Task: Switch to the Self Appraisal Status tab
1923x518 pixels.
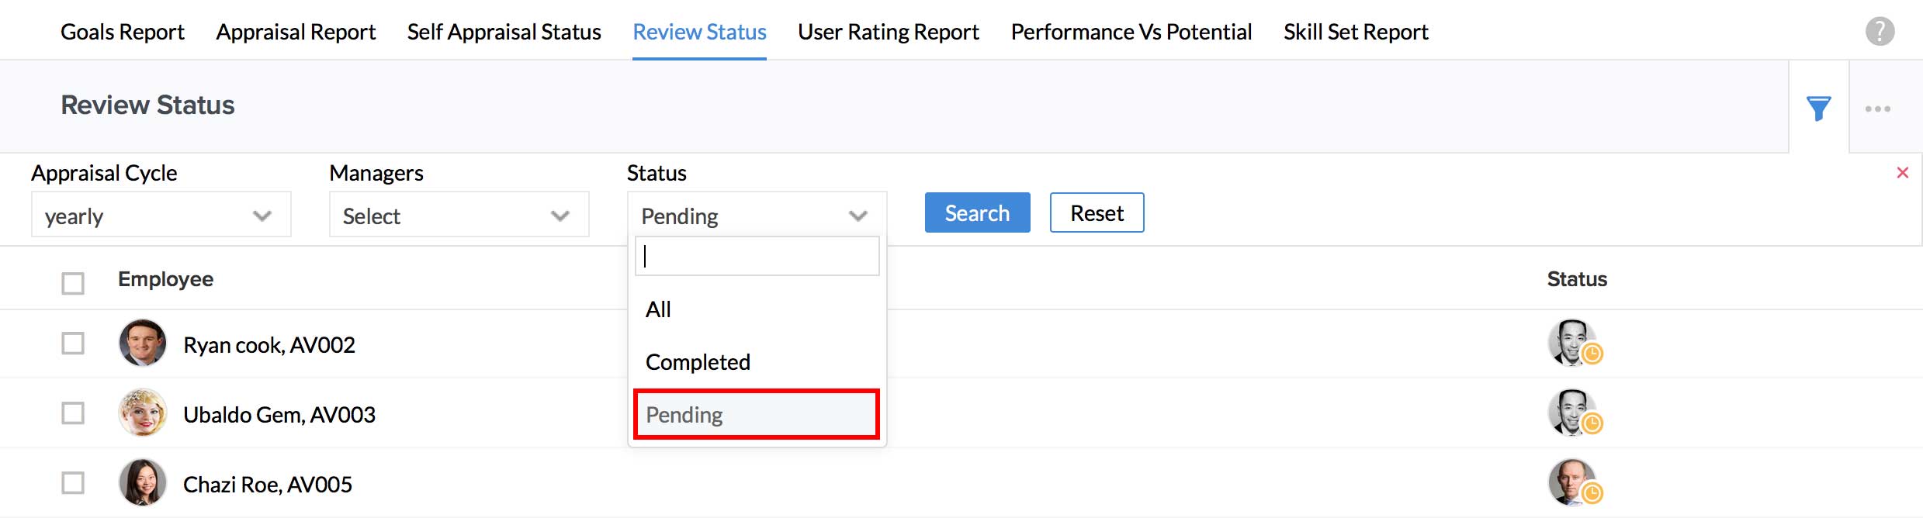Action: [x=504, y=32]
